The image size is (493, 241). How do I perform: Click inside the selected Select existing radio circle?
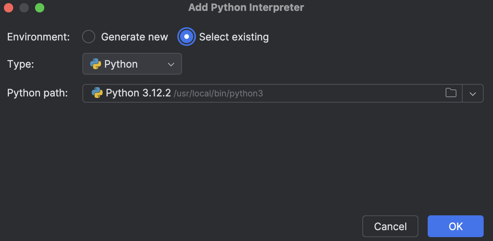click(187, 37)
